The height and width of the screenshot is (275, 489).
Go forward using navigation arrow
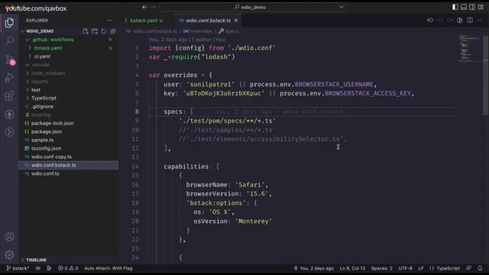(153, 7)
